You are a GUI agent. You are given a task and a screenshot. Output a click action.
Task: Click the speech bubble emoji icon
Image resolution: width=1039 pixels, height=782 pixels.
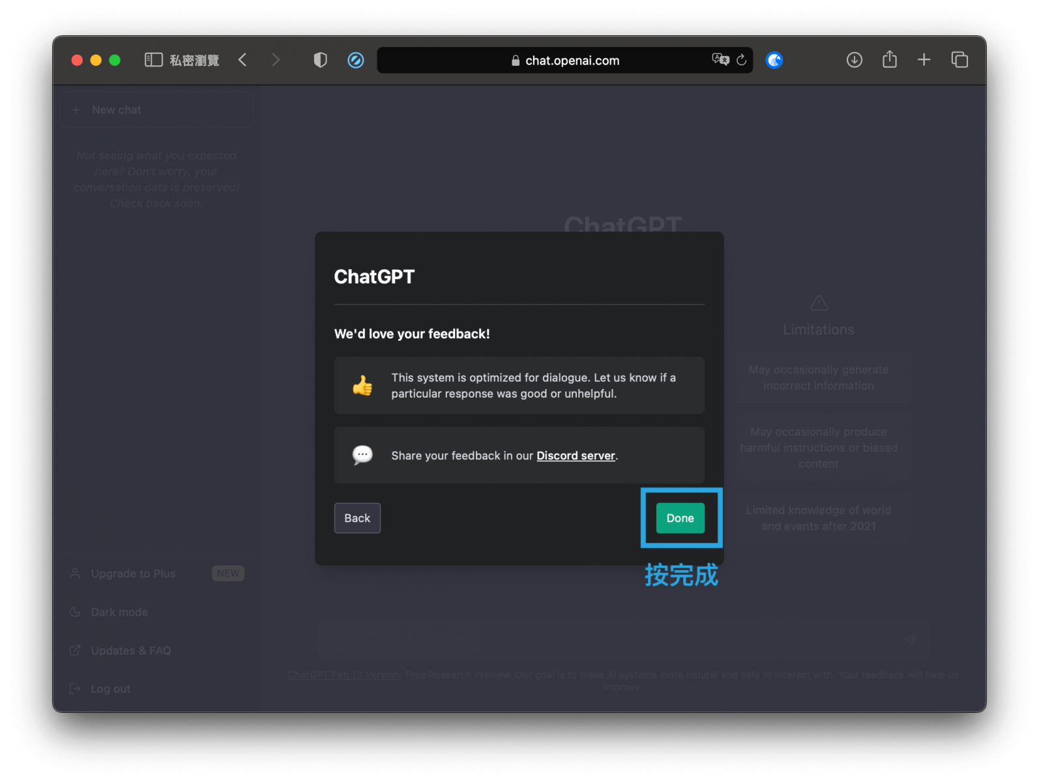(x=362, y=455)
